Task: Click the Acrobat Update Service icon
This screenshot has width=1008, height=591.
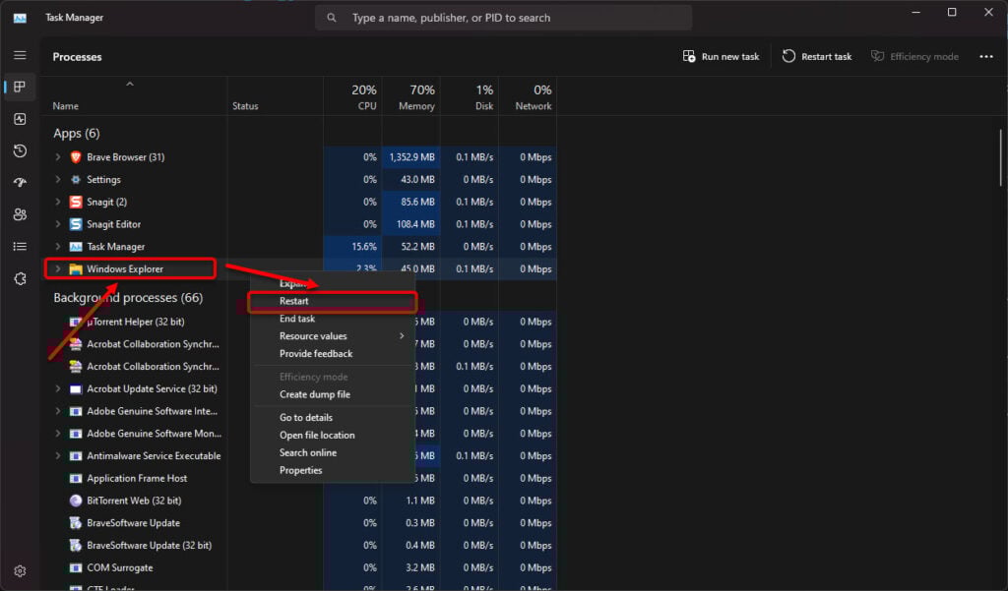Action: pyautogui.click(x=76, y=388)
